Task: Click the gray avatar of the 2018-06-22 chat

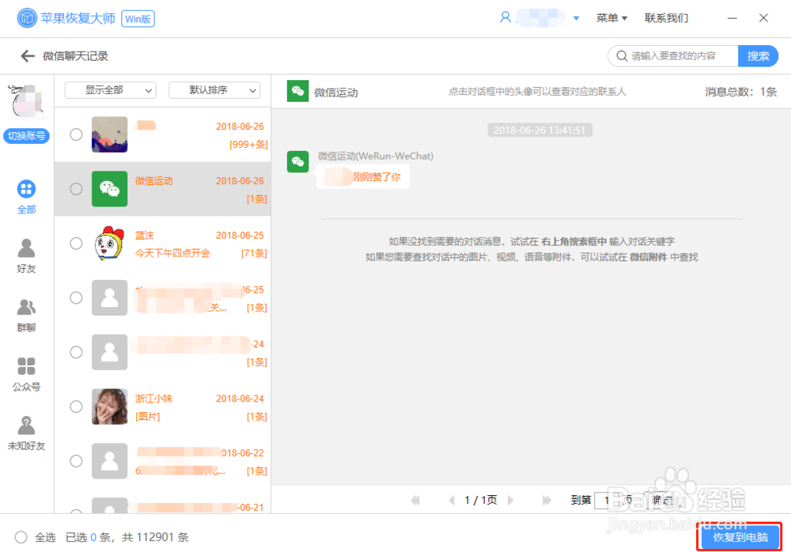Action: [109, 461]
